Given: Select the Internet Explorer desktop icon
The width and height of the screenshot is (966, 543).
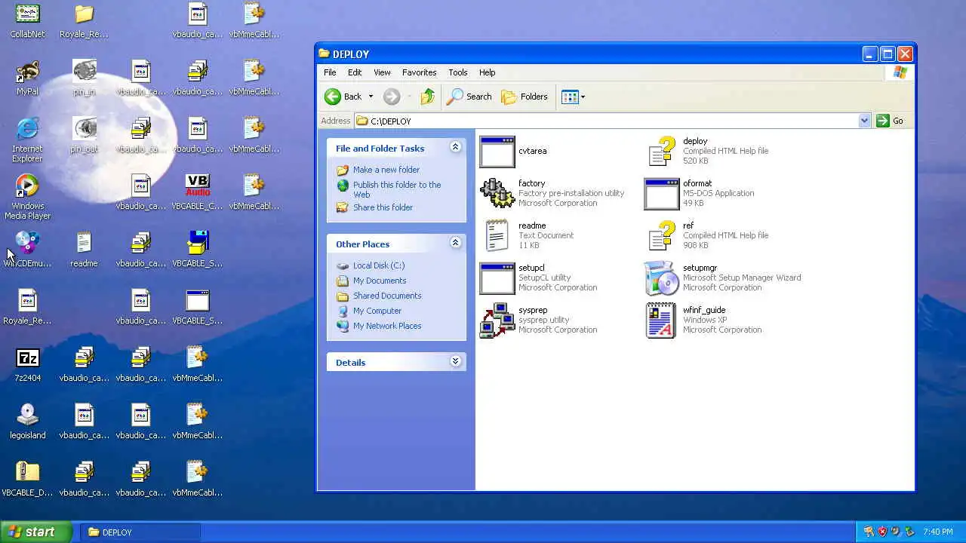Looking at the screenshot, I should 27,140.
